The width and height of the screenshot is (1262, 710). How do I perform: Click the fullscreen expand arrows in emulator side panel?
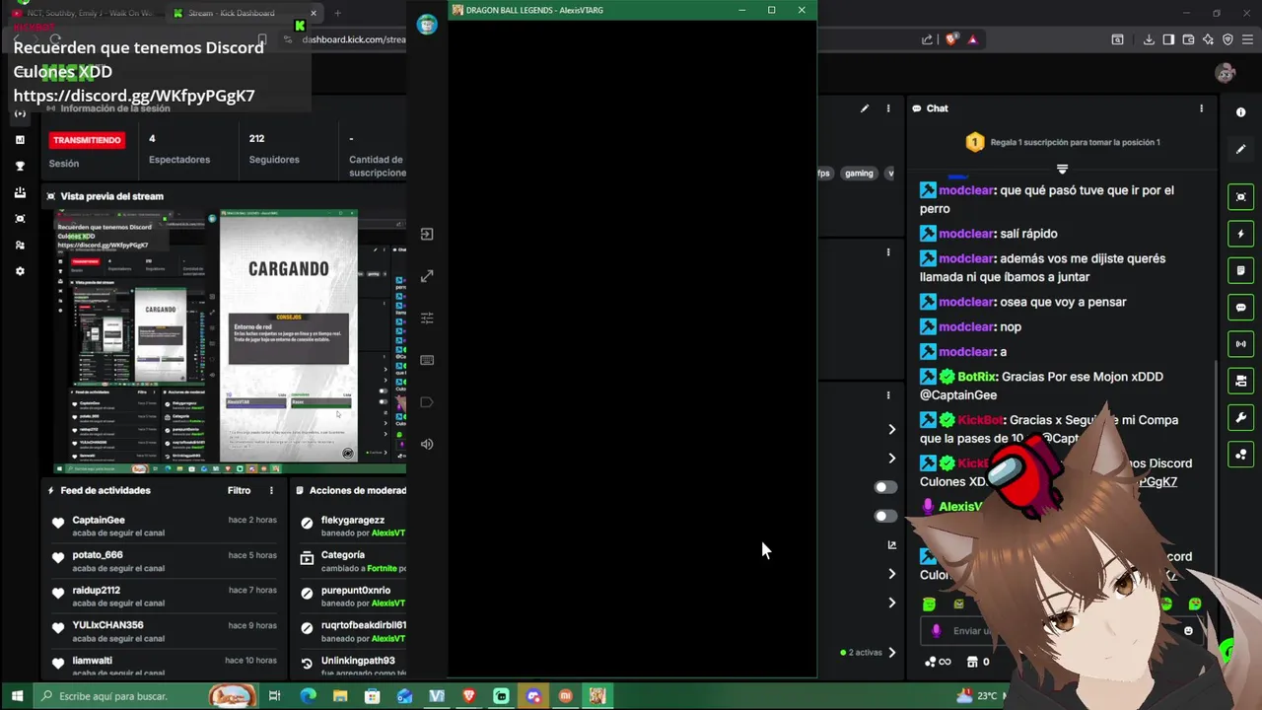[427, 276]
